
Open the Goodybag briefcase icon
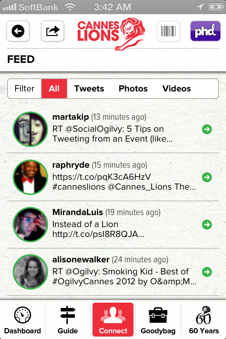click(158, 315)
